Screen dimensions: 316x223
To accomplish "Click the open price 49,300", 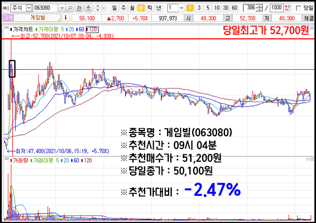I will [208, 18].
